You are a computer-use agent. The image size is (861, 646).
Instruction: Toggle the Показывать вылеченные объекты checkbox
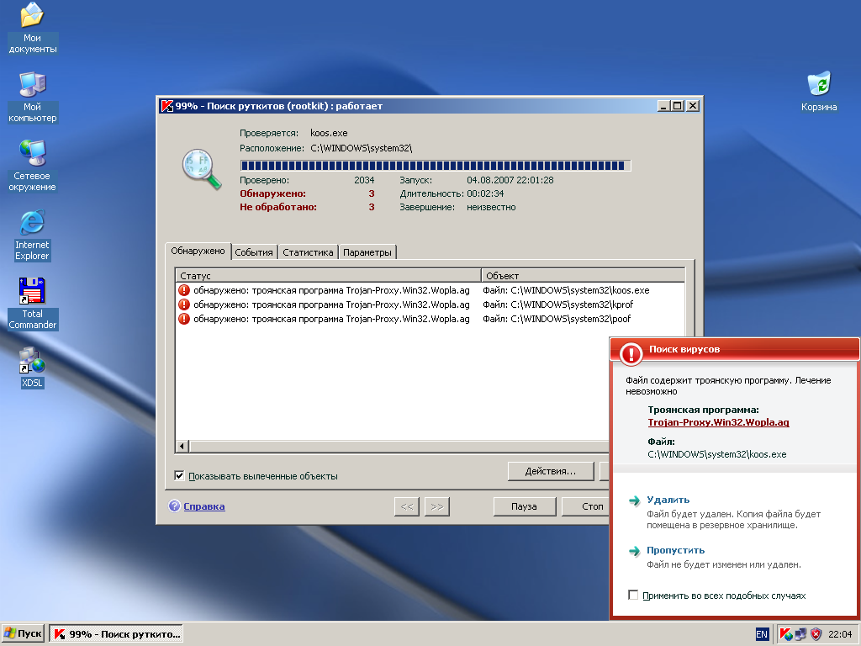[179, 476]
